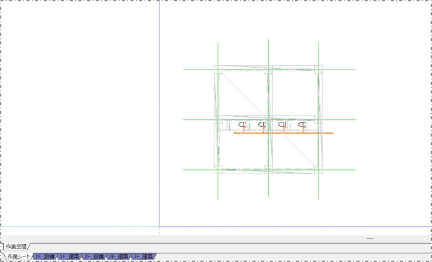Select the 作業シート tab

tap(18, 256)
